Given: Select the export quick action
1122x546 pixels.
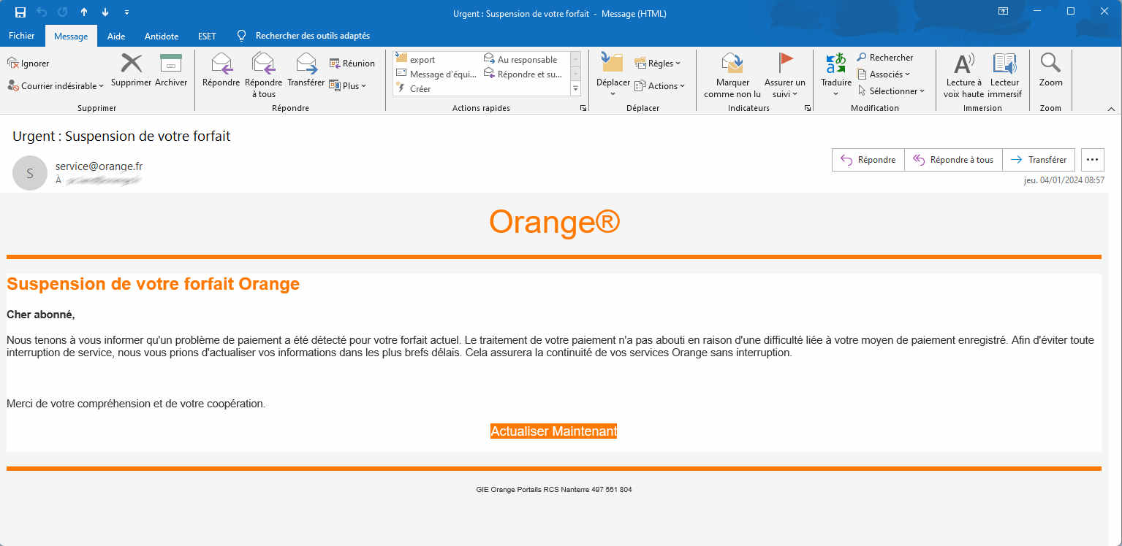Looking at the screenshot, I should click(415, 59).
